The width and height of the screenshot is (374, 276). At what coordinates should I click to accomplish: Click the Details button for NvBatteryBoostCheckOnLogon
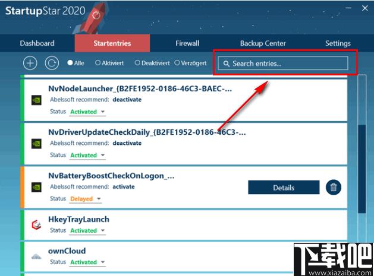pyautogui.click(x=284, y=188)
